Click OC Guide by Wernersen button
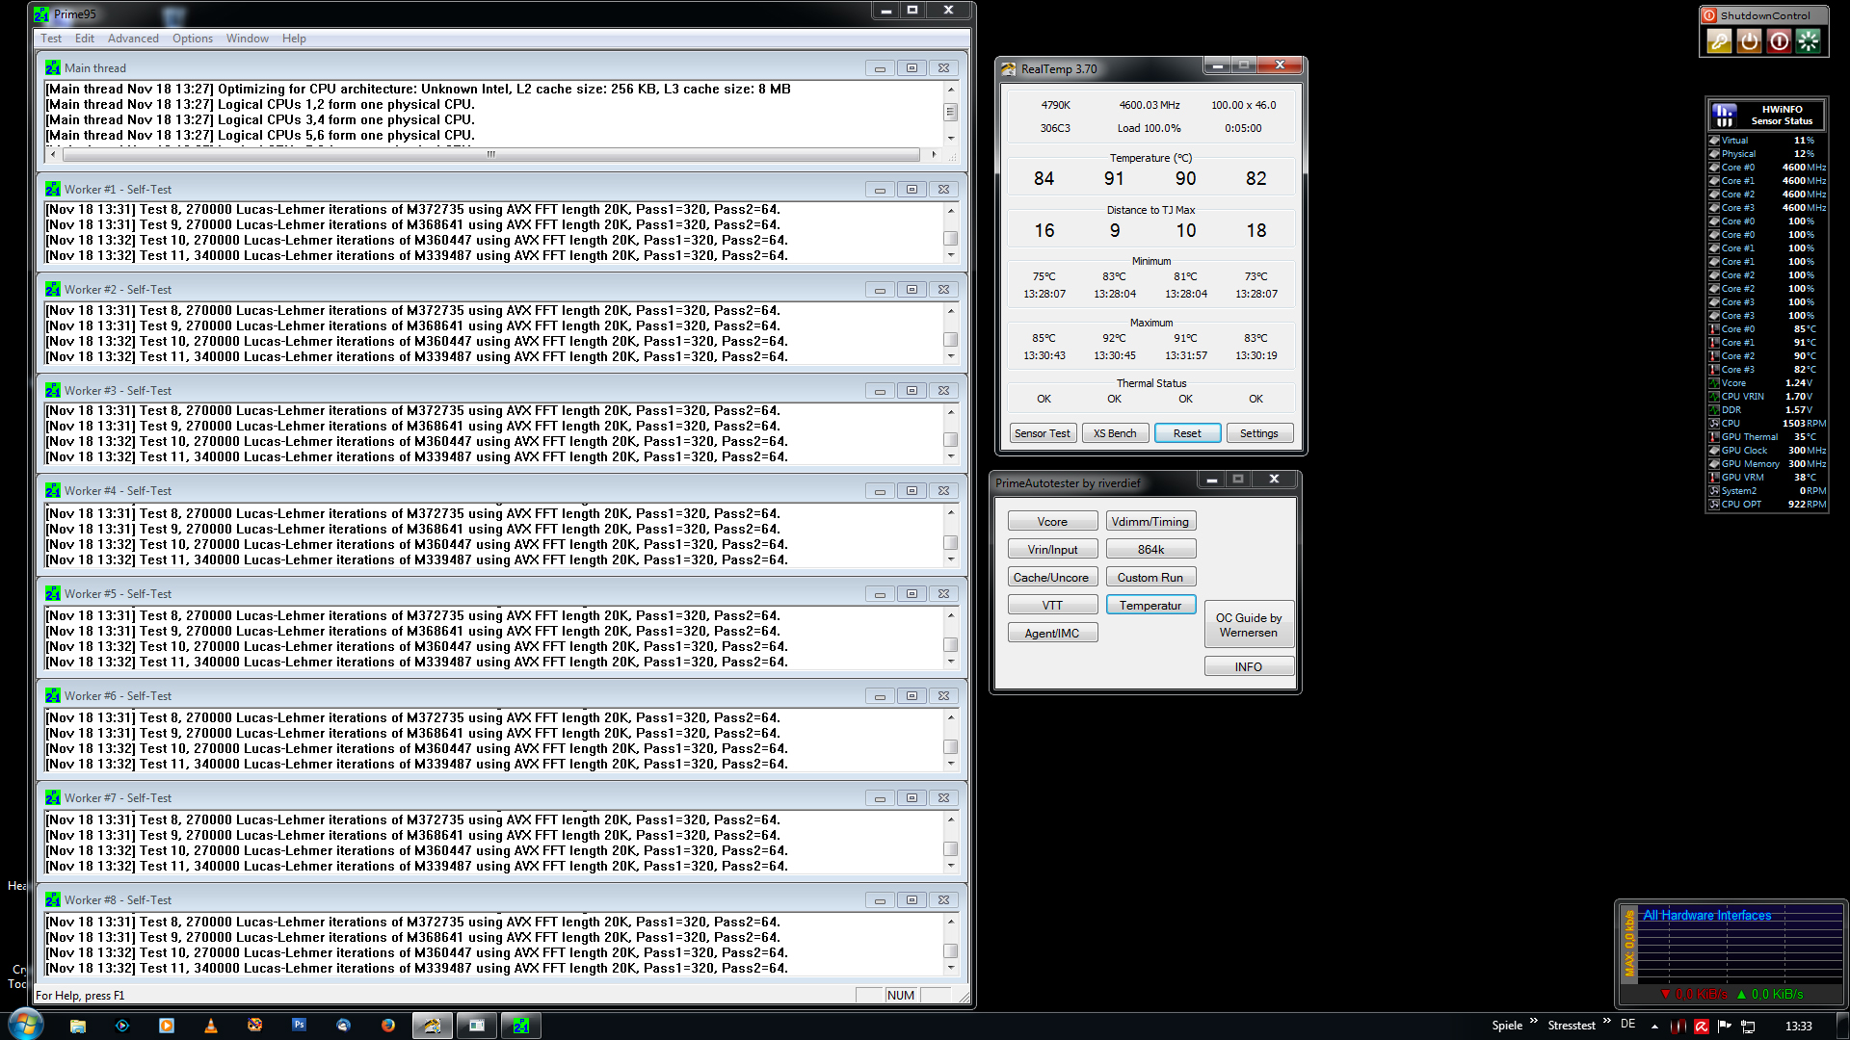The height and width of the screenshot is (1040, 1850). click(x=1248, y=626)
